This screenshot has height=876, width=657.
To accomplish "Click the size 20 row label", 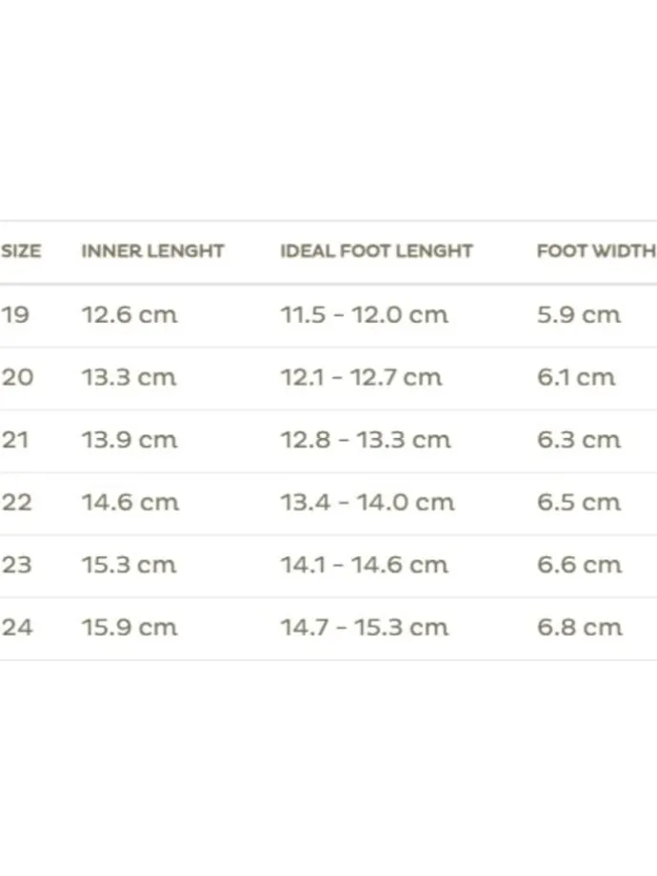I will point(17,377).
